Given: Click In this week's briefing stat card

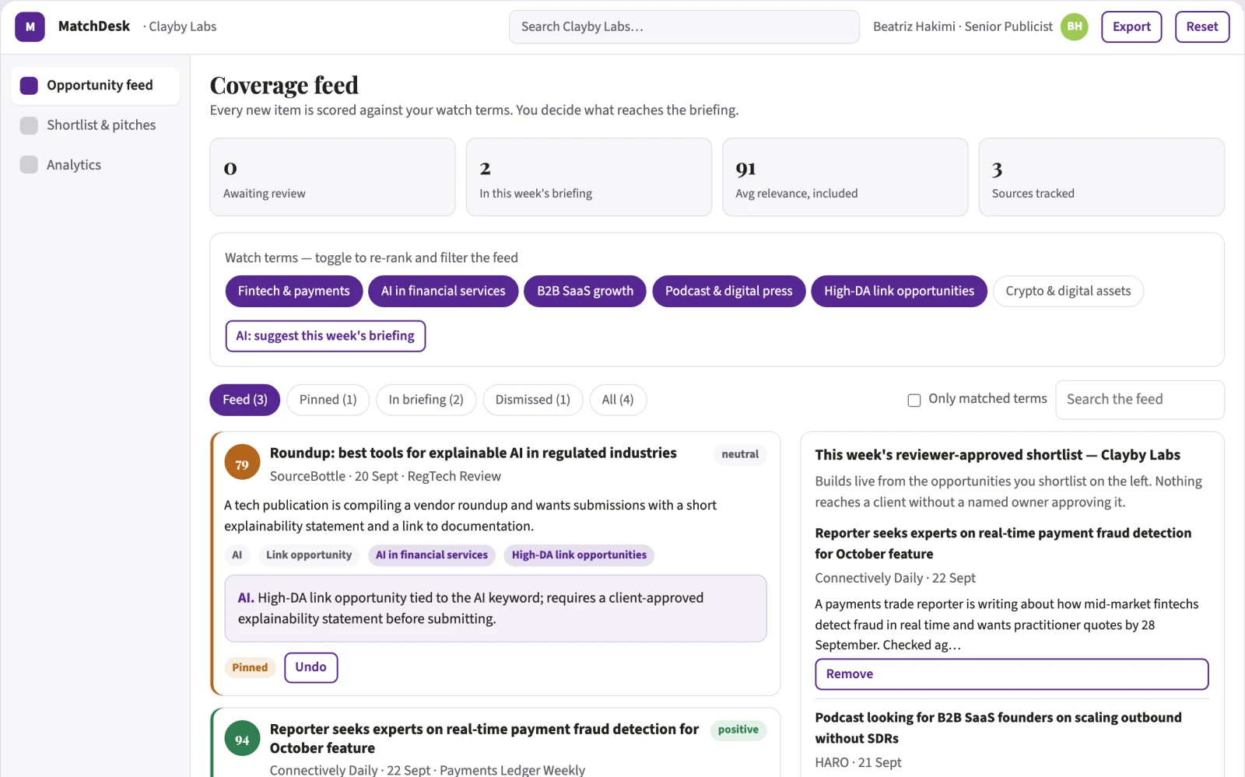Looking at the screenshot, I should pos(589,177).
